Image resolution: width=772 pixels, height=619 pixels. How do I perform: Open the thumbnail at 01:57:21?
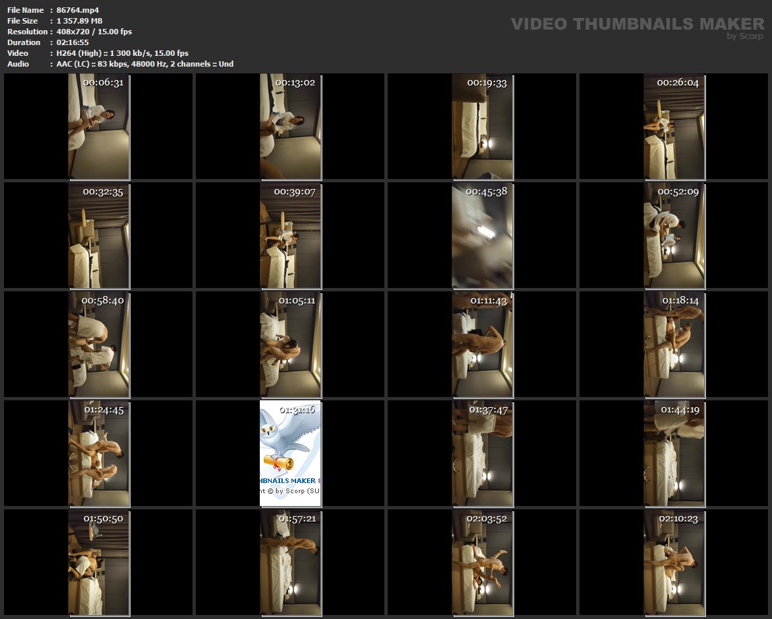(x=290, y=562)
